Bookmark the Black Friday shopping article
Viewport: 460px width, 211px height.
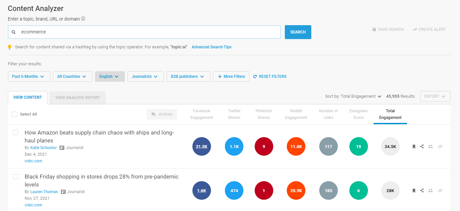click(x=414, y=190)
